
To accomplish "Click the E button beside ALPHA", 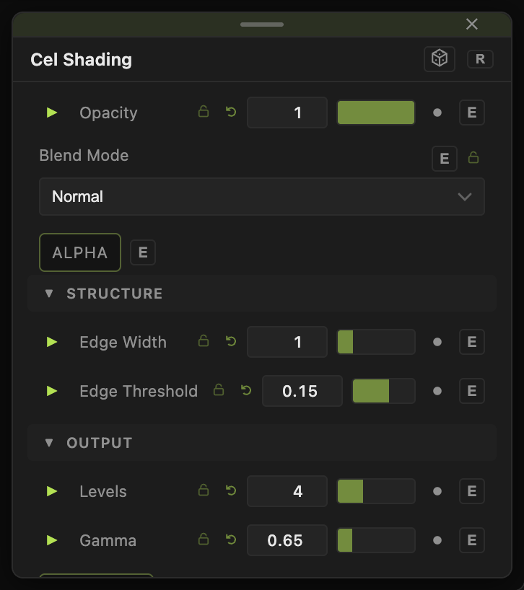I will coord(143,252).
